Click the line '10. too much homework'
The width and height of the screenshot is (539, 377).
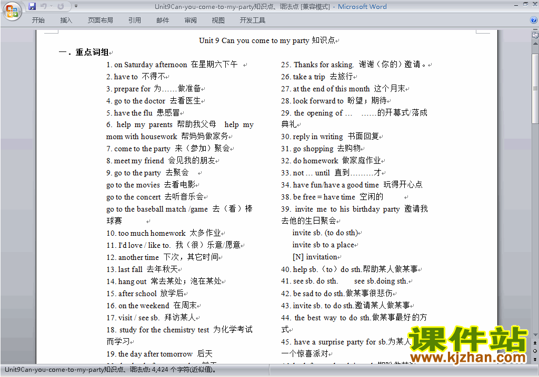tap(164, 233)
